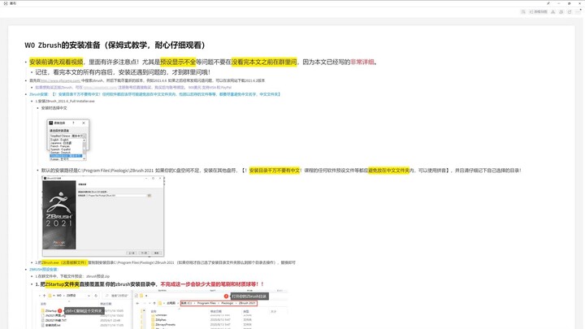Click the Mubu app icon in title bar

5,3
